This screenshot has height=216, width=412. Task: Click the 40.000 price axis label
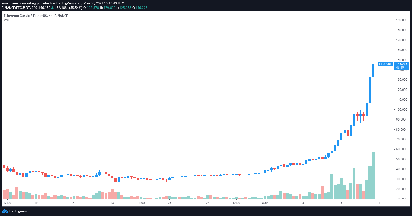(401, 169)
